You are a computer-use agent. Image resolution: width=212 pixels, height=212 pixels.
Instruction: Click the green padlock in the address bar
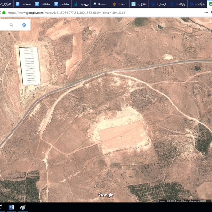[x=4, y=12]
